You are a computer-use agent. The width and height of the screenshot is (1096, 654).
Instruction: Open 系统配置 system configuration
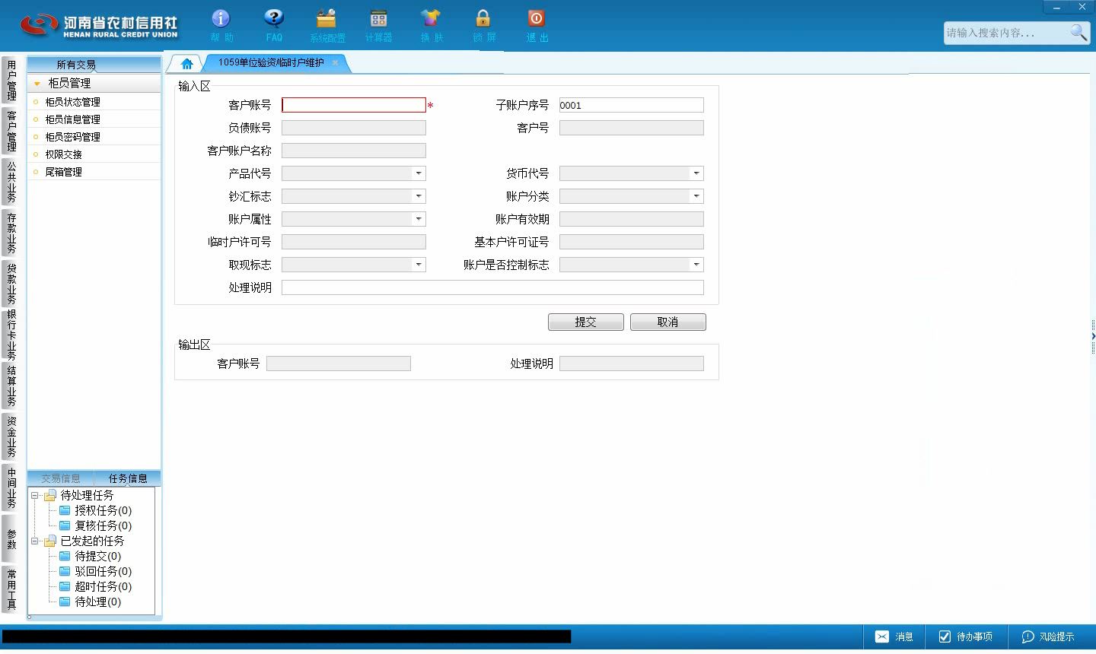coord(327,25)
